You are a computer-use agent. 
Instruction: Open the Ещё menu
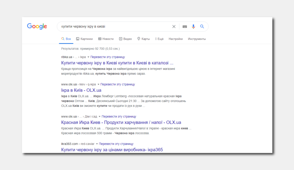pos(159,39)
